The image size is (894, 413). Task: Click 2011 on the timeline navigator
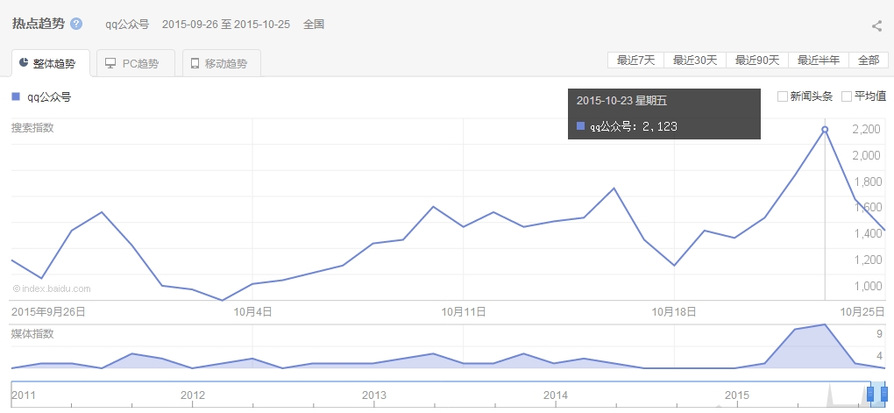click(x=24, y=395)
